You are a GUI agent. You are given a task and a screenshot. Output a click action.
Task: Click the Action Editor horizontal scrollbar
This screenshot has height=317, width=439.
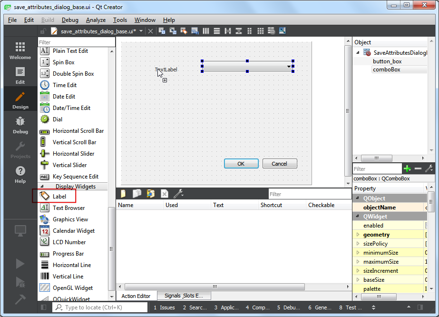pyautogui.click(x=215, y=287)
